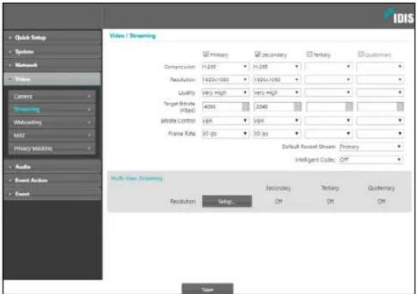Click Primary Target Bitrate field
This screenshot has height=294, width=417.
coord(222,106)
